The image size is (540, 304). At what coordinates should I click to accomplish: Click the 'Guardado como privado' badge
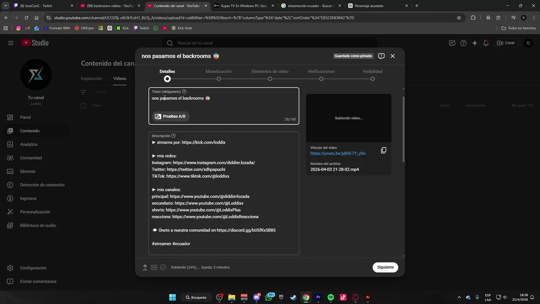click(x=353, y=56)
